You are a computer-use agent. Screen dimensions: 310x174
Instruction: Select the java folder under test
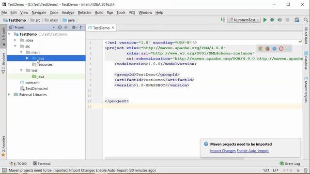(x=41, y=76)
